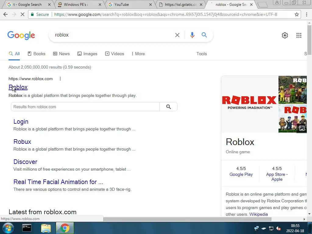
Task: Click the muted volume tray icon
Action: point(278,228)
